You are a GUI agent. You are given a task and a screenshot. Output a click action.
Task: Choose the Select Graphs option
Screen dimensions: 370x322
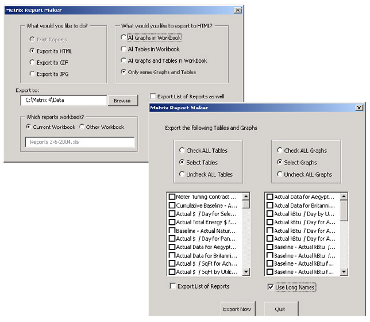[x=280, y=162]
